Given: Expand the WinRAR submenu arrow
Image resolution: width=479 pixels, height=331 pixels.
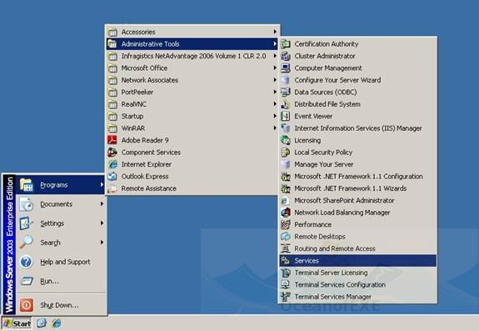Looking at the screenshot, I should (275, 128).
